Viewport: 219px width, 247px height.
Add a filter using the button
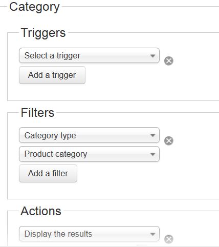[x=48, y=173]
